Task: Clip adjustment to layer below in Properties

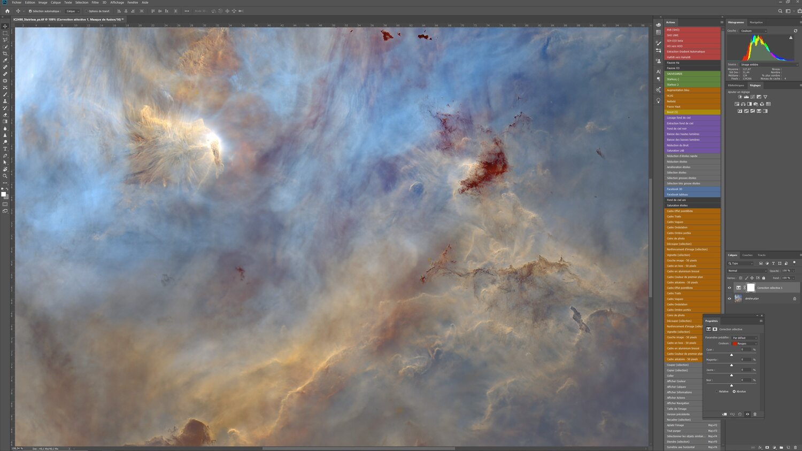Action: tap(724, 414)
